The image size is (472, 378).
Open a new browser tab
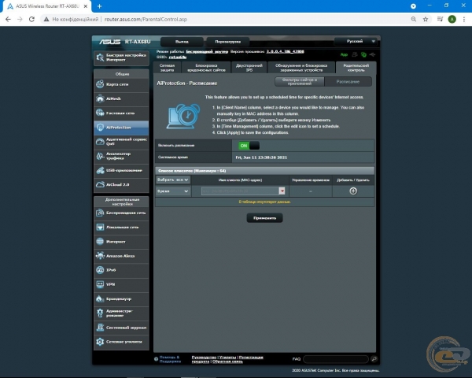coord(99,6)
